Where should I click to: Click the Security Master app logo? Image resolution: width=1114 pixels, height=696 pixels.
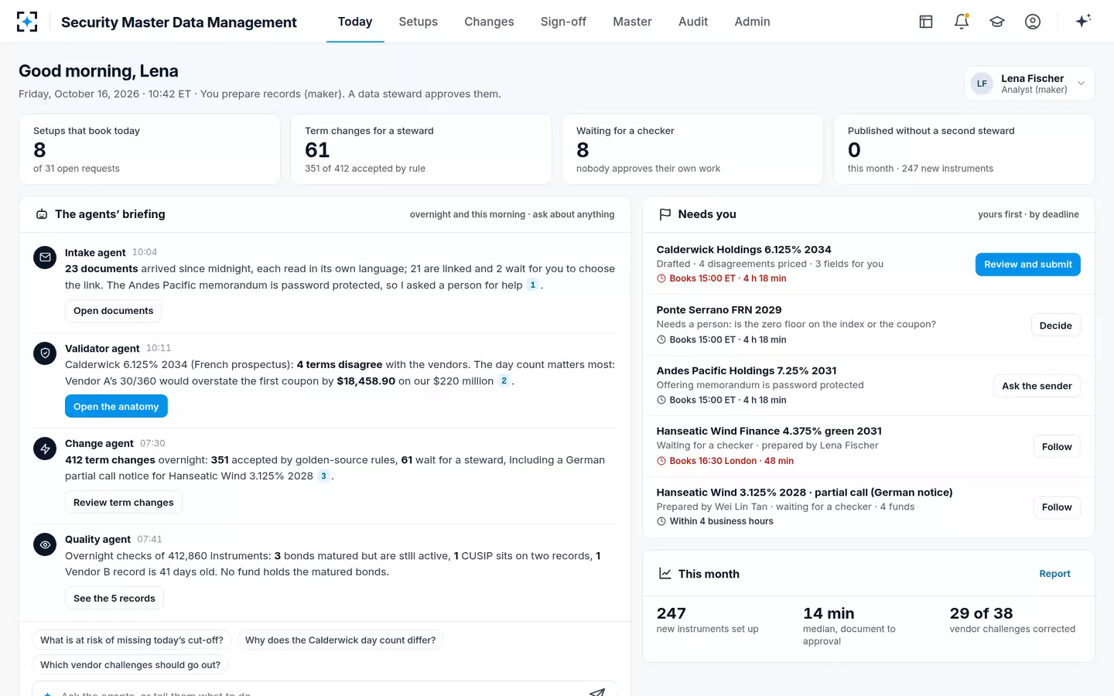pyautogui.click(x=27, y=22)
